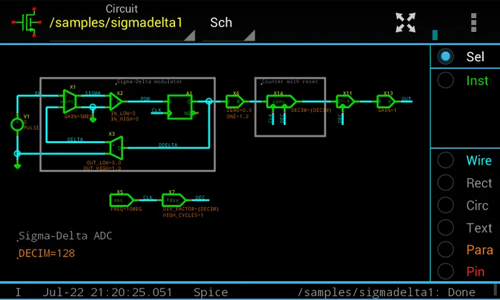
Task: Click the Spice label in status bar
Action: point(210,292)
